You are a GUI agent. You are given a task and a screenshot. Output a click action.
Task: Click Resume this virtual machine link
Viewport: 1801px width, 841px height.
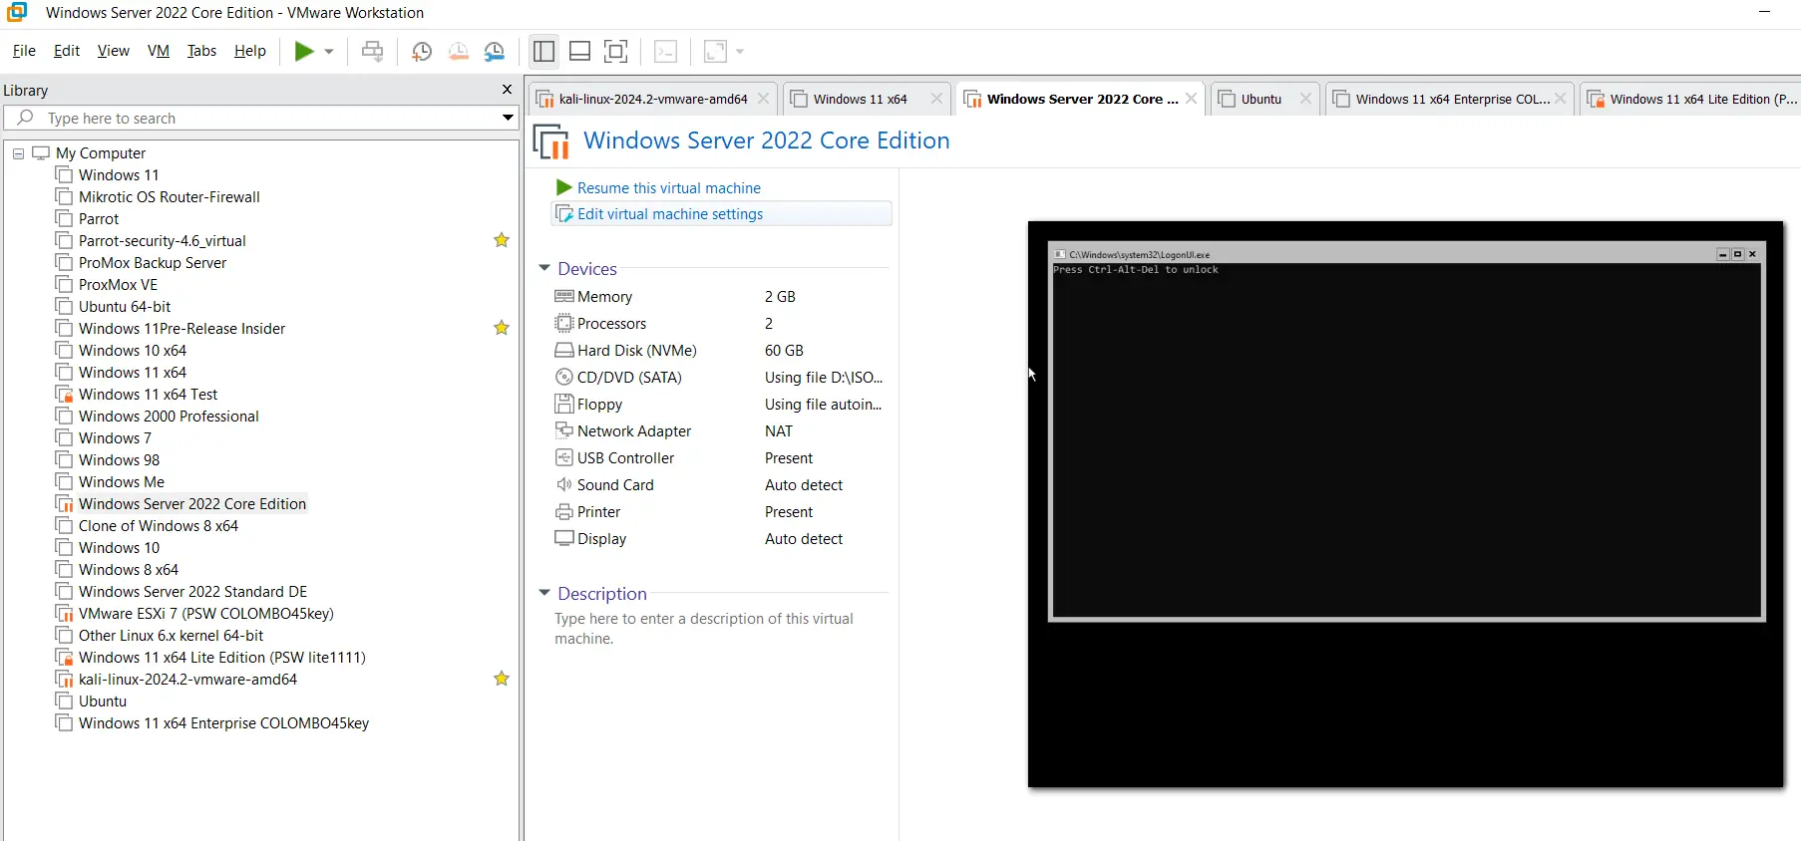click(668, 188)
